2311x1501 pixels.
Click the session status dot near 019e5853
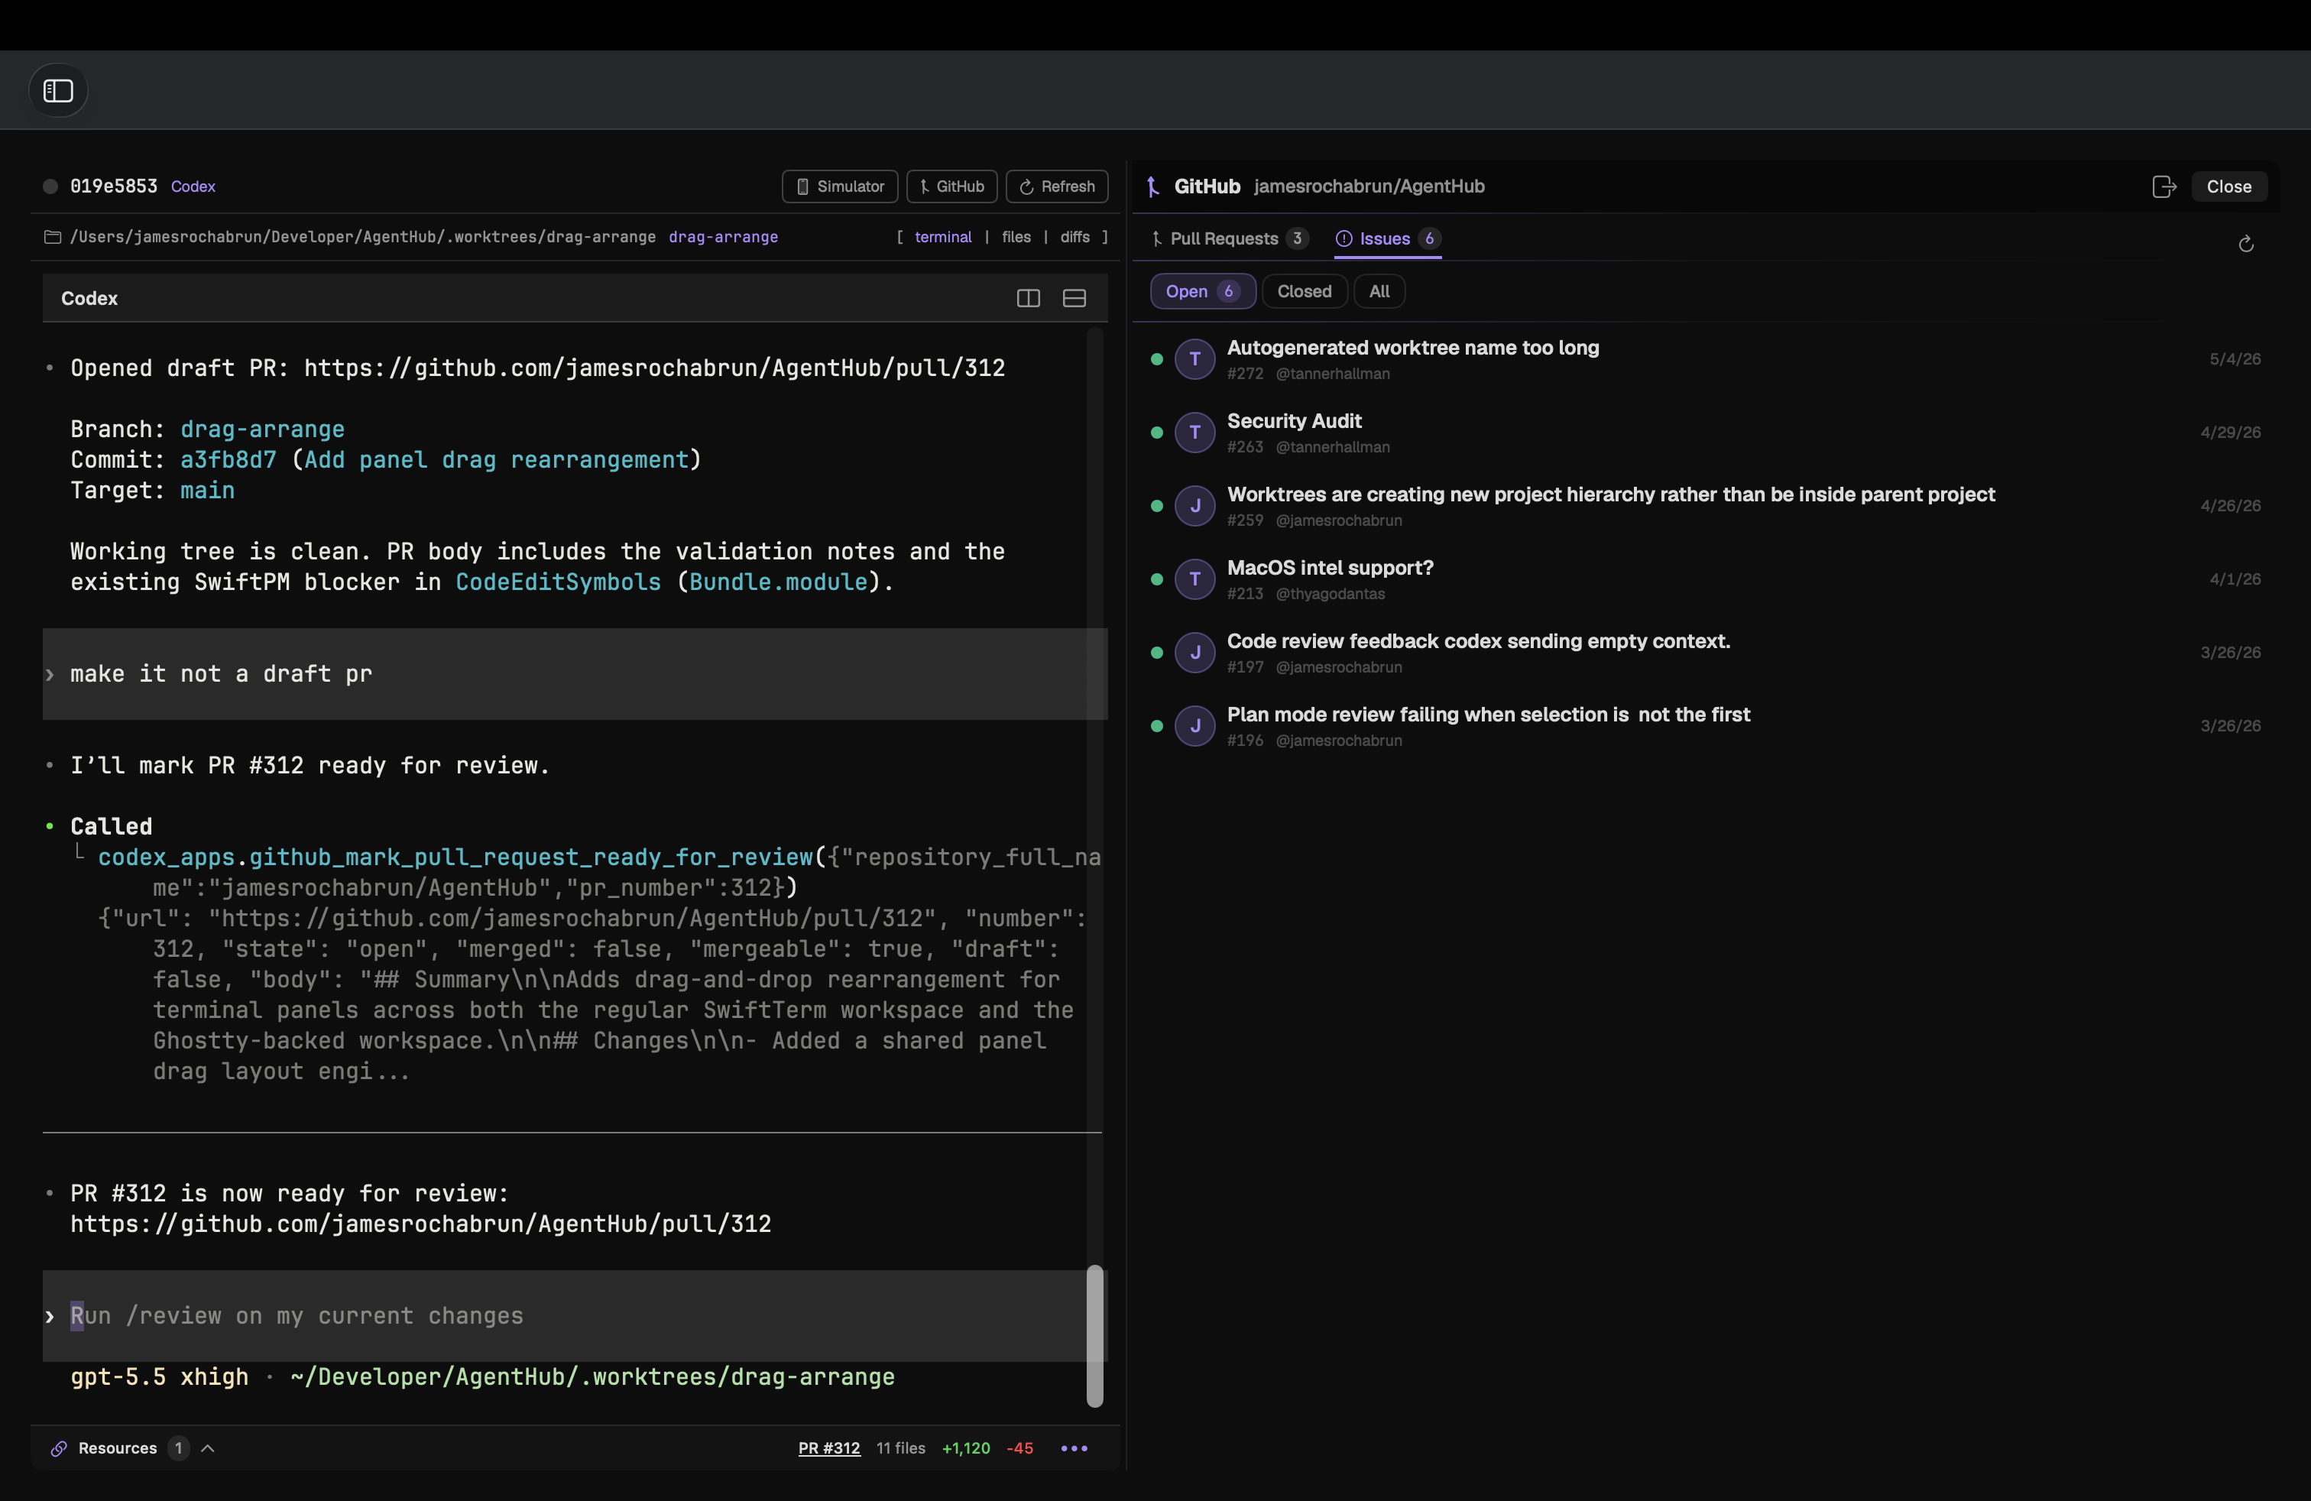tap(50, 186)
